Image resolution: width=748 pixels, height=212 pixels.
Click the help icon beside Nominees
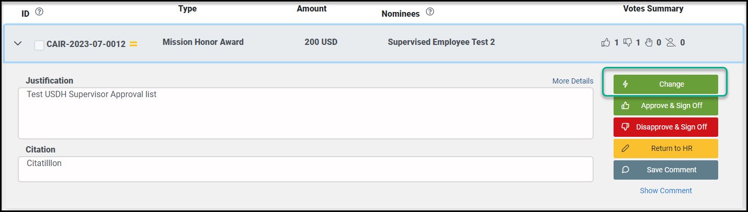coord(430,12)
